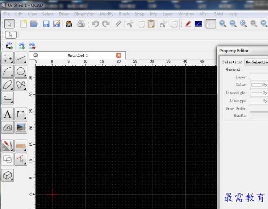Viewport: 268px width, 209px height.
Task: Create a new drawing file
Action: tap(23, 24)
